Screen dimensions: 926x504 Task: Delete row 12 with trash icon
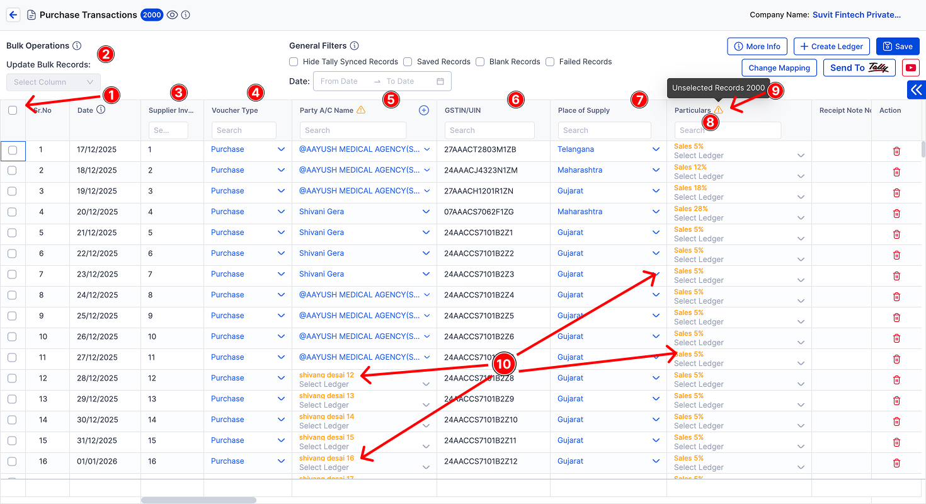tap(896, 380)
